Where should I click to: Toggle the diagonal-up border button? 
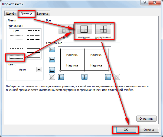click(x=52, y=77)
